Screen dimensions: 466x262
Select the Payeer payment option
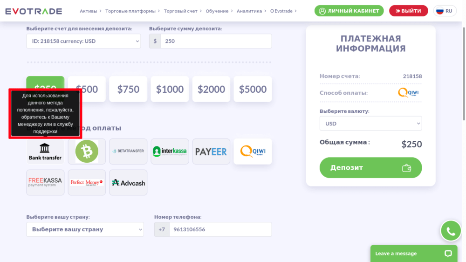pos(211,152)
